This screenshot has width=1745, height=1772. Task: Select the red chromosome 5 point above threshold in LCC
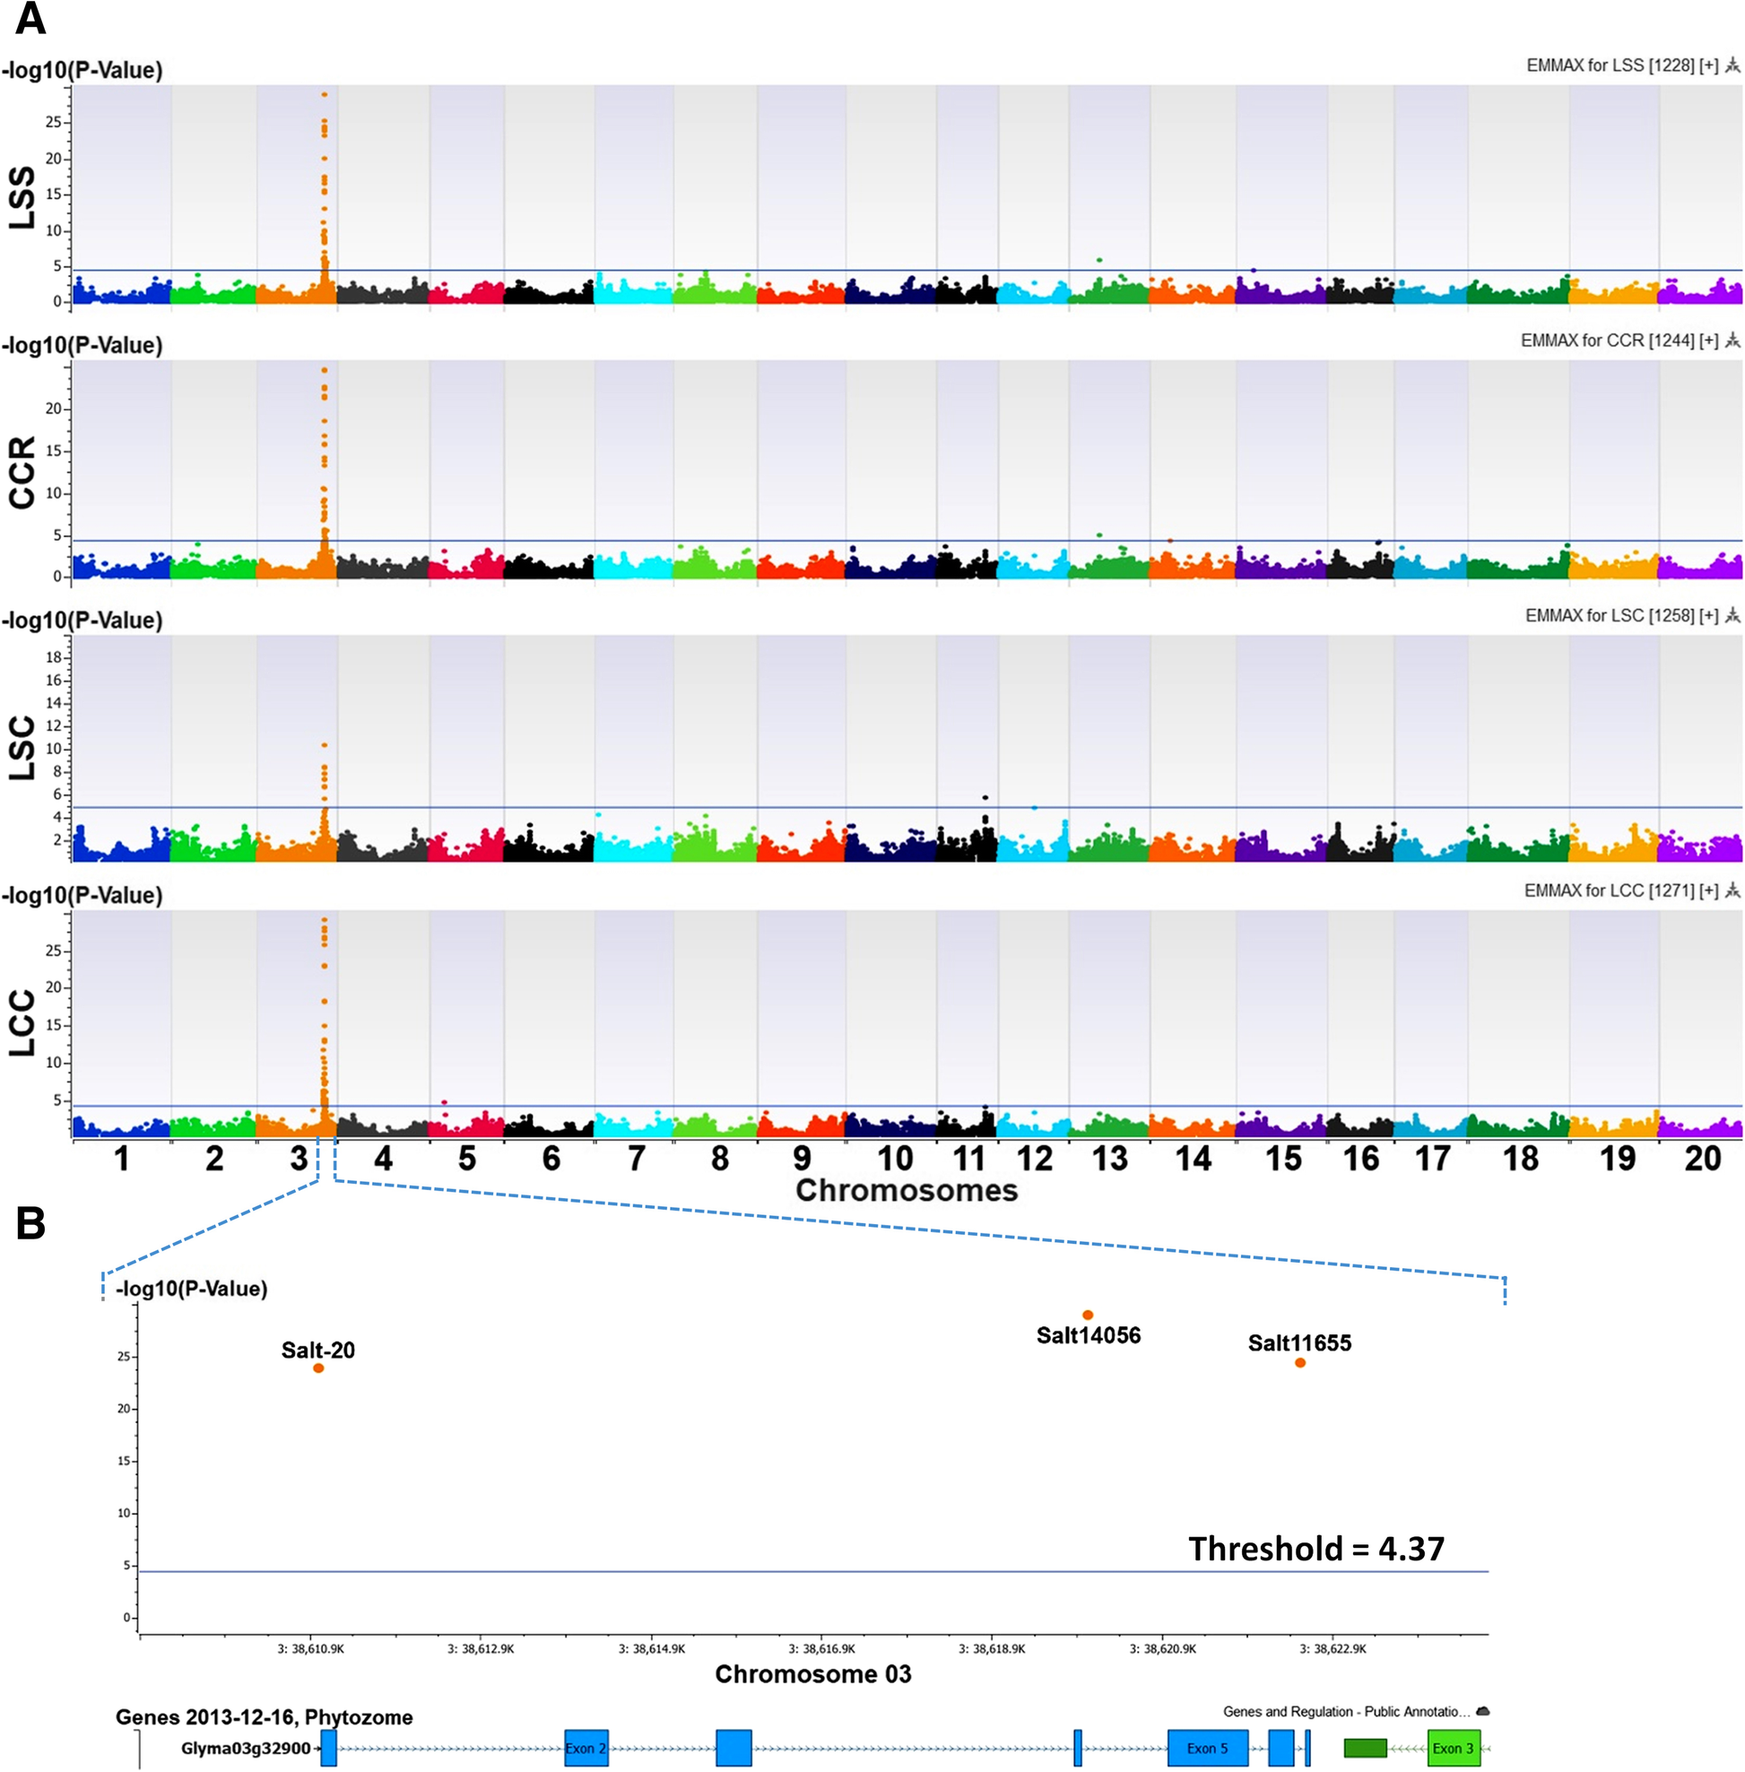(x=445, y=1102)
